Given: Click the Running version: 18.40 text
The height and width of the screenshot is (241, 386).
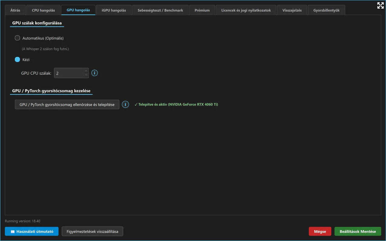Looking at the screenshot, I should point(23,221).
